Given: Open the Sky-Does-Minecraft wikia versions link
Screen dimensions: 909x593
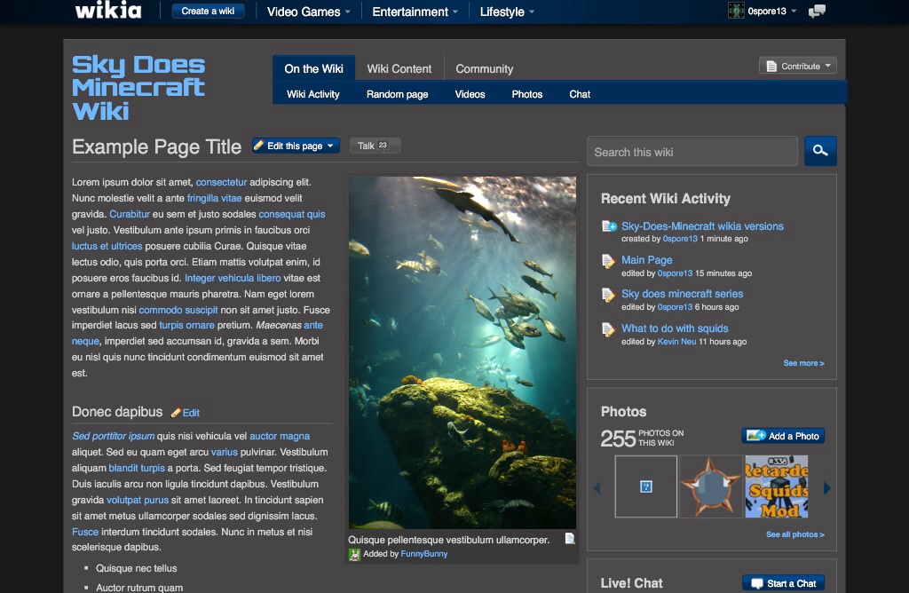Looking at the screenshot, I should click(x=703, y=226).
